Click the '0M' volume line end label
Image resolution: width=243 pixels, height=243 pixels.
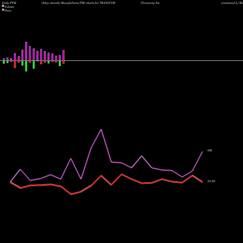(209, 151)
